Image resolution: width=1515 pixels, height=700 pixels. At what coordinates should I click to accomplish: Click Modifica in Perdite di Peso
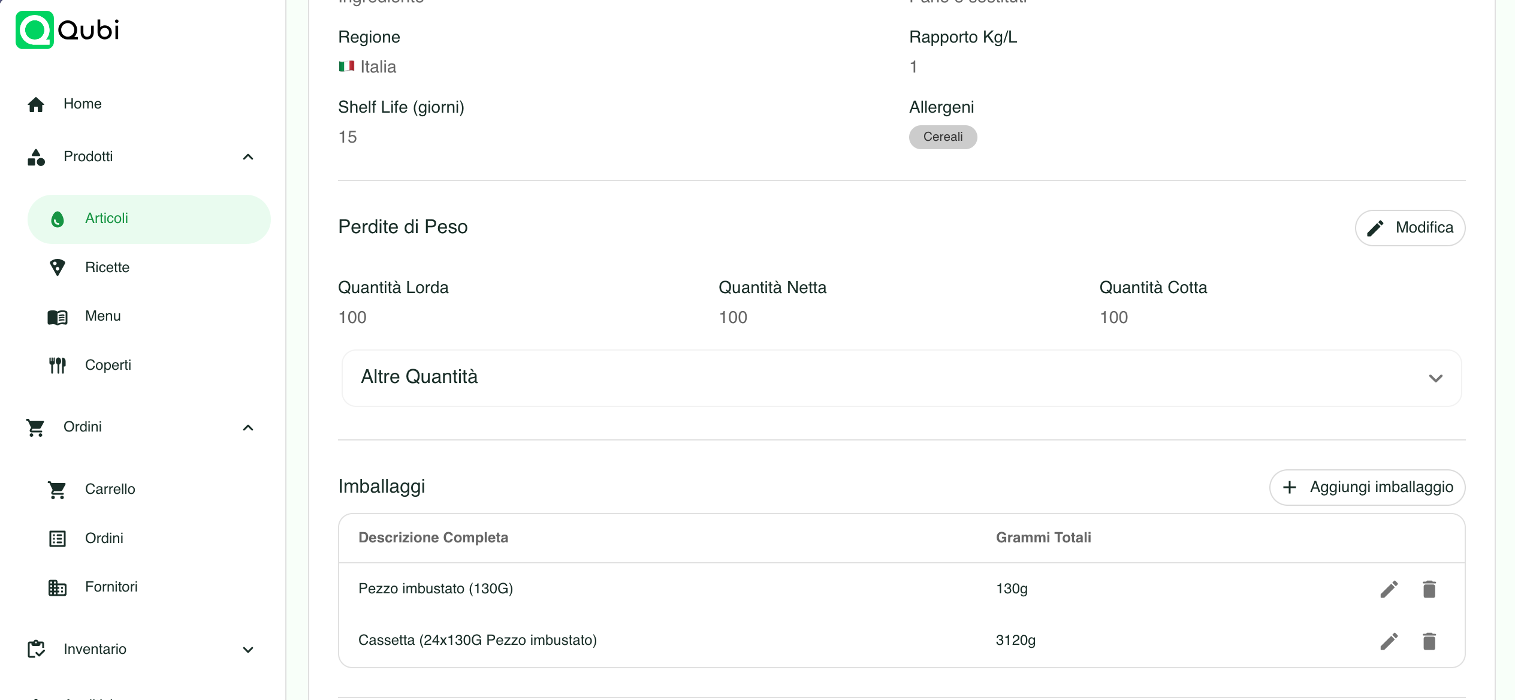[1410, 228]
